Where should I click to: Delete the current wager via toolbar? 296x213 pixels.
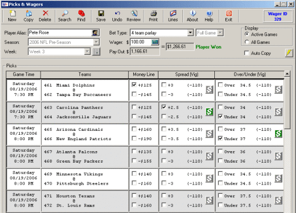(45, 16)
